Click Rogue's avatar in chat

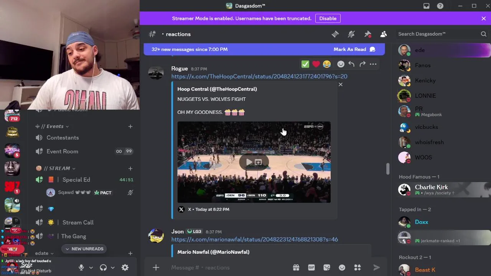pyautogui.click(x=156, y=73)
